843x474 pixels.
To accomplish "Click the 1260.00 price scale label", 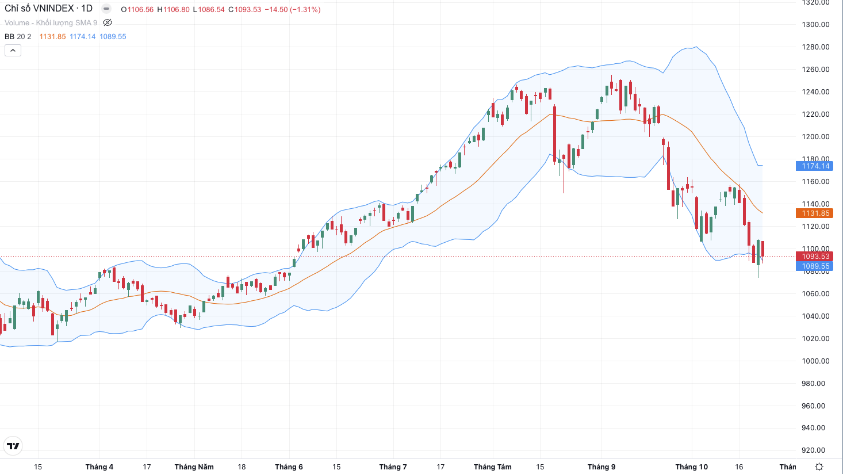I will [815, 69].
